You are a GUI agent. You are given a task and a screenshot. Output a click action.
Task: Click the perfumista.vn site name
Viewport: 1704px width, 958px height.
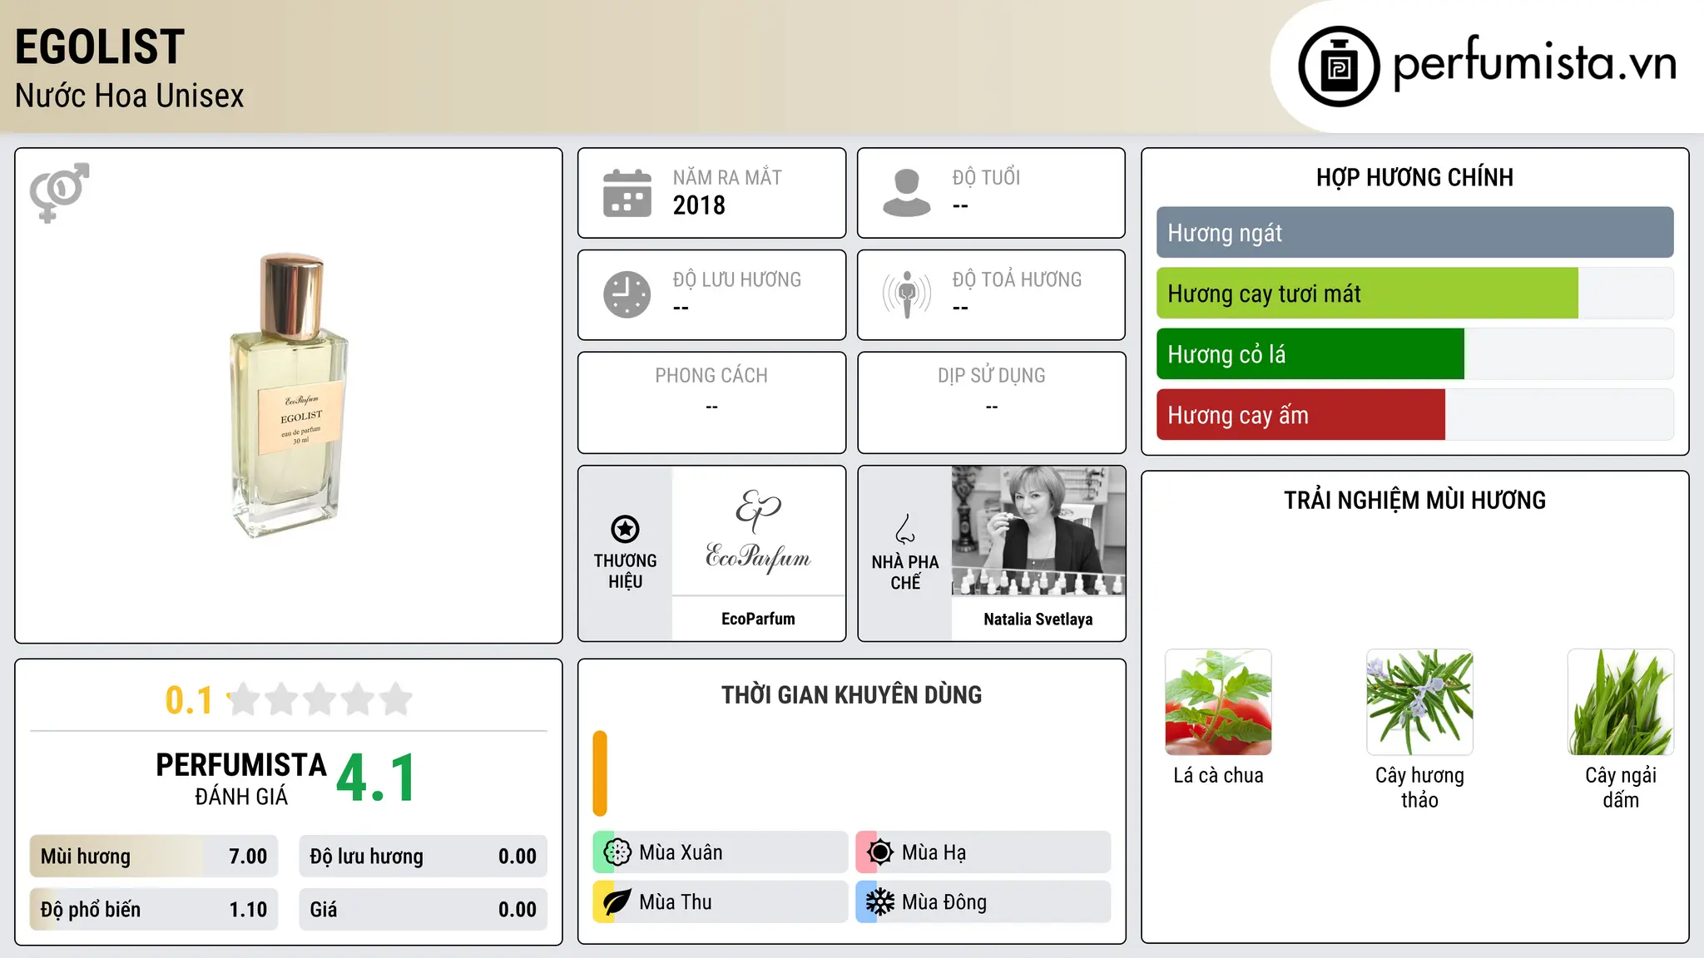pos(1534,63)
